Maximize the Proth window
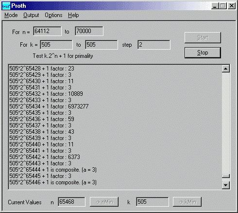Image resolution: width=238 pixels, height=213 pixels. click(223, 6)
